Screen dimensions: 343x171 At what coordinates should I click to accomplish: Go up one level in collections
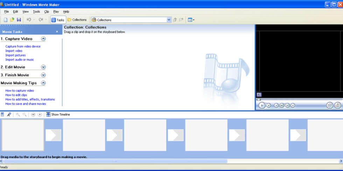[175, 20]
